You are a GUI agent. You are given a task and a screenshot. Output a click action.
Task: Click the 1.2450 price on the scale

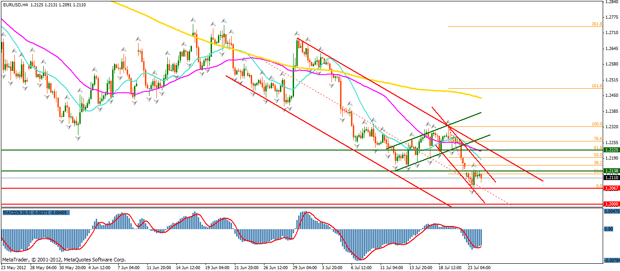610,95
